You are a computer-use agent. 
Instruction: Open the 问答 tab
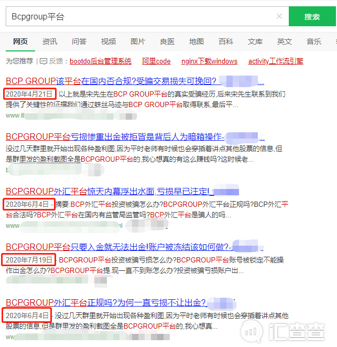(79, 41)
